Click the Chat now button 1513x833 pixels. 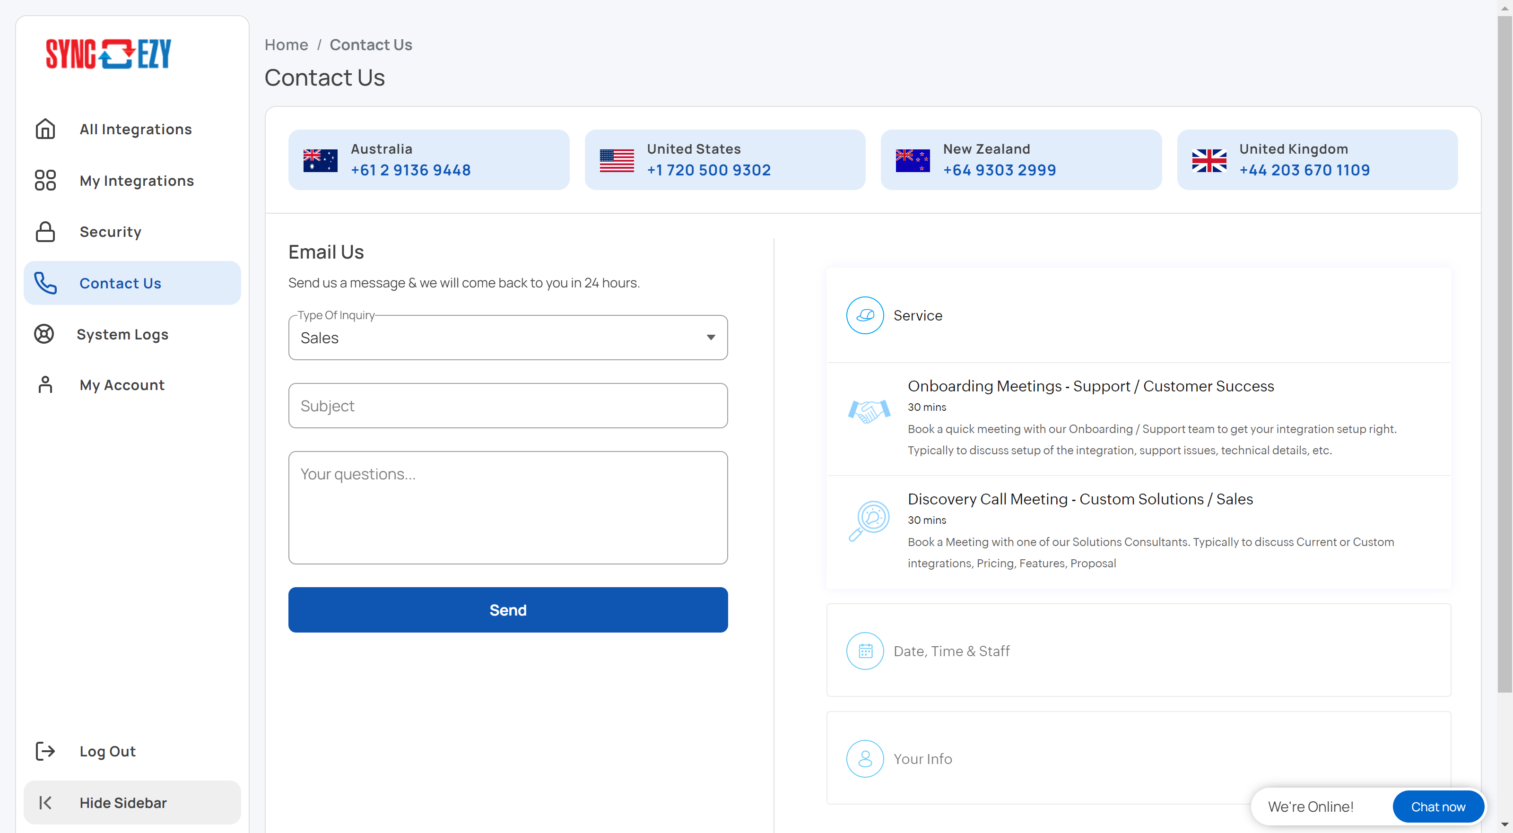pos(1438,807)
